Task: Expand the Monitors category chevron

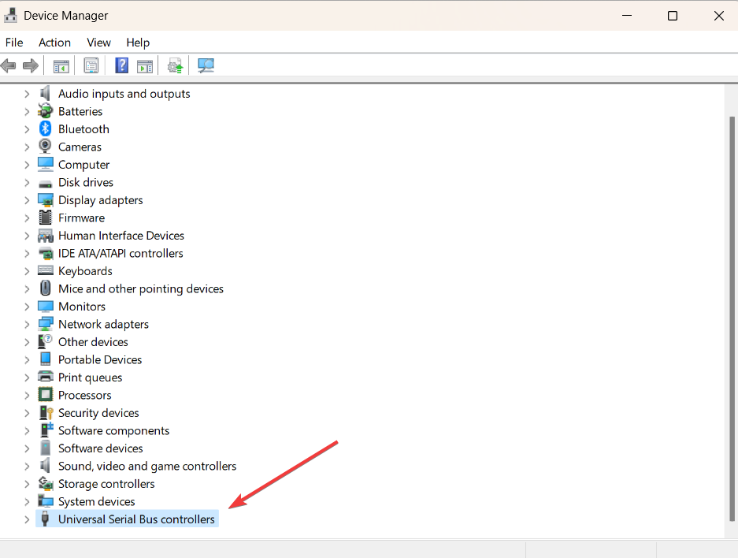Action: [27, 307]
